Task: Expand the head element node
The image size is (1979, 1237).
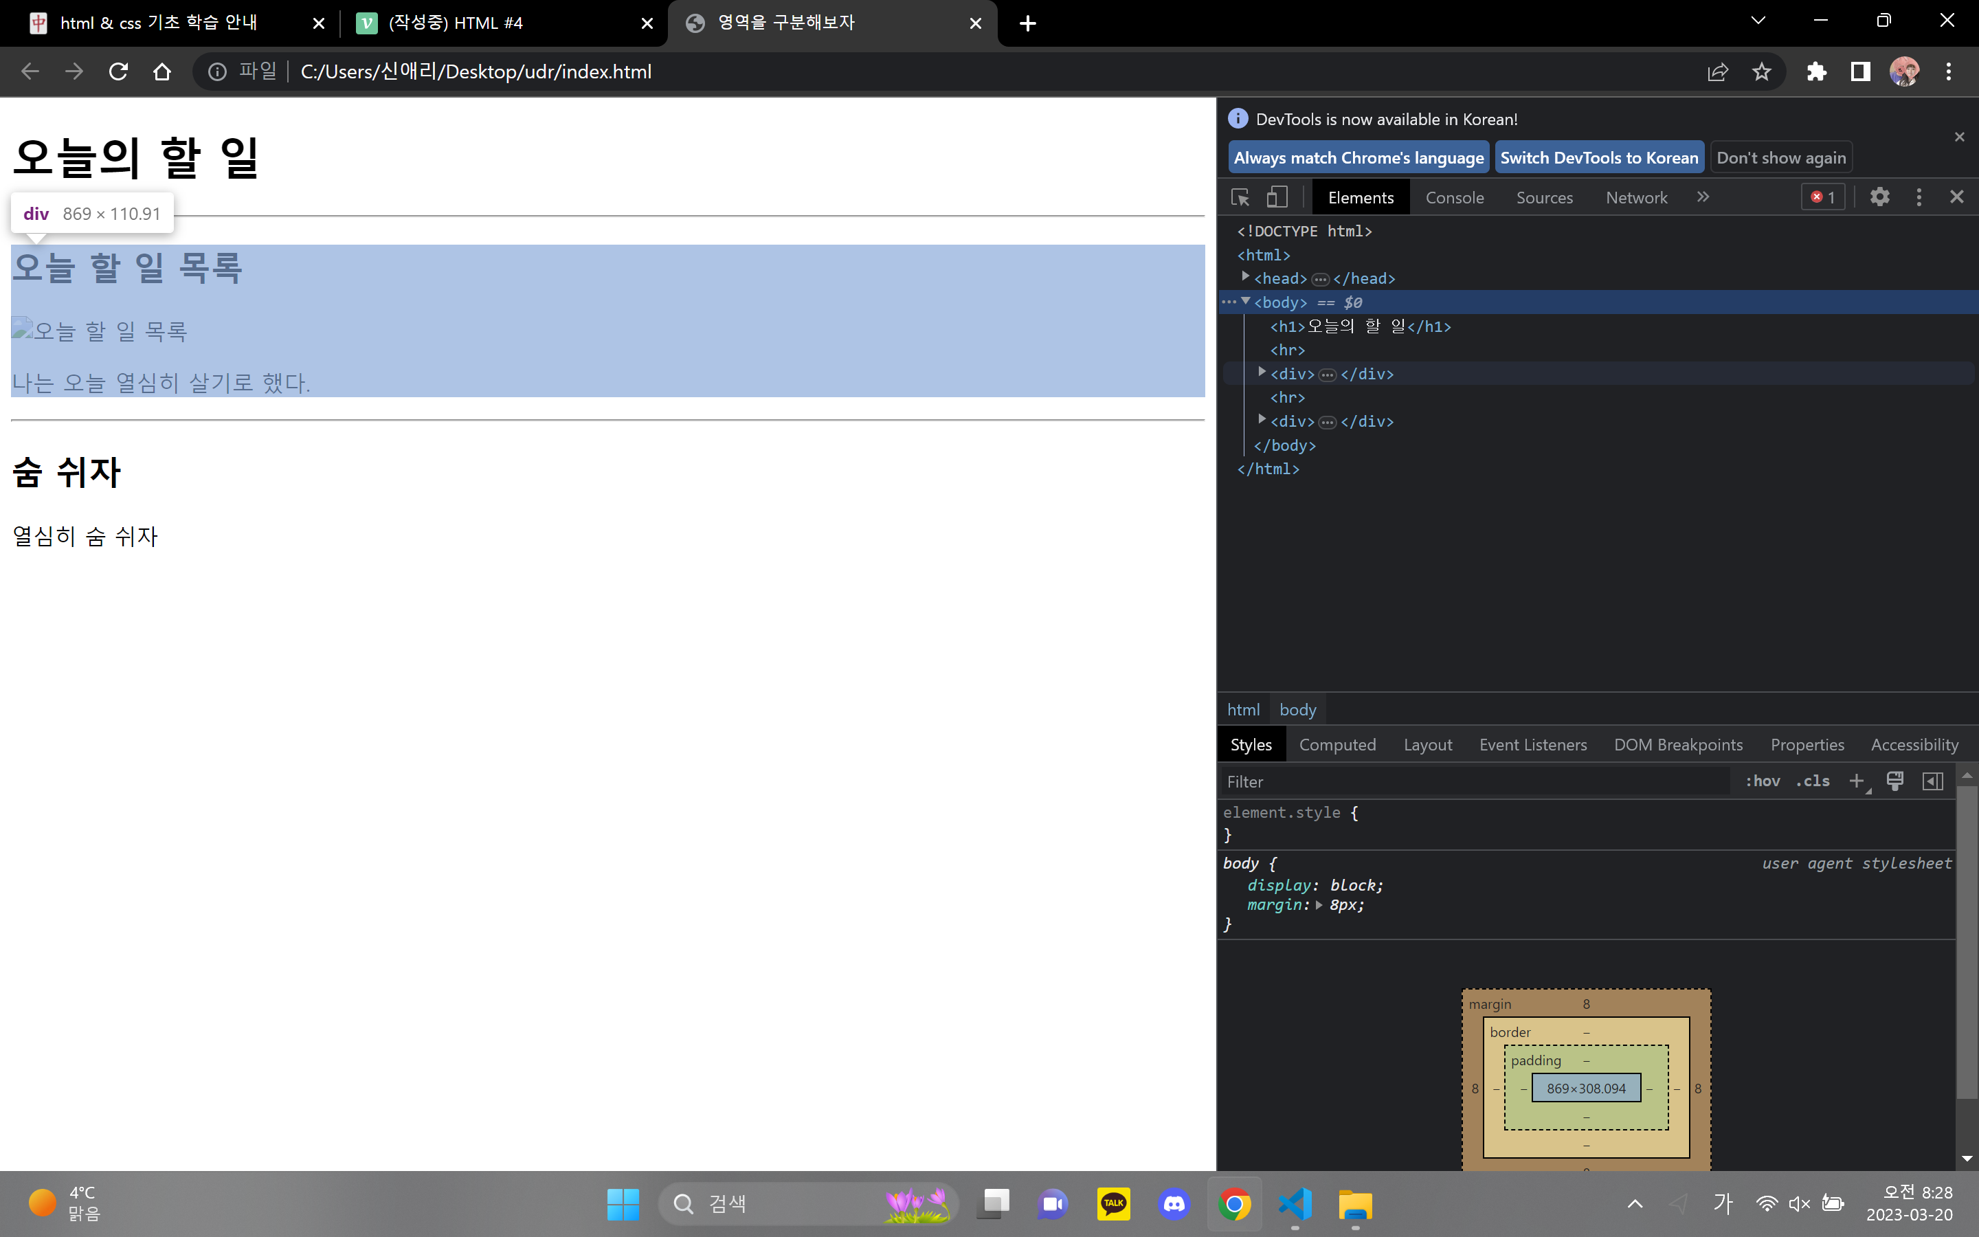Action: 1245,278
